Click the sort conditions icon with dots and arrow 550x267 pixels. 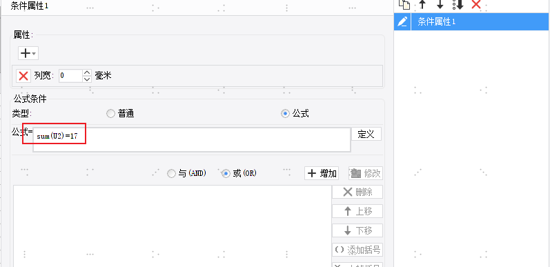[458, 4]
